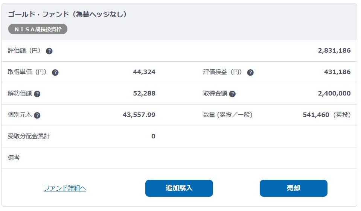Click the 評価損益 value 431,186
The width and height of the screenshot is (361, 211).
coord(337,72)
